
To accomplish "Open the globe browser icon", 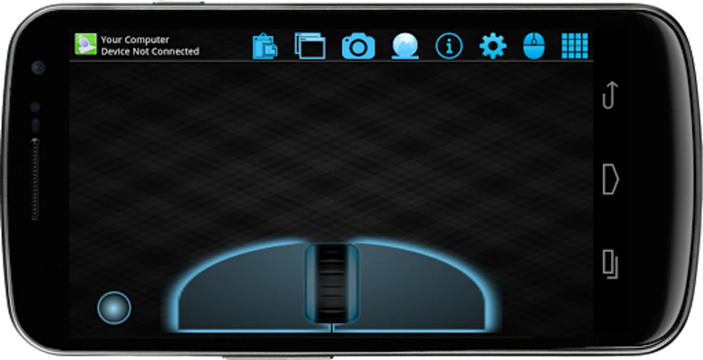I will pos(405,46).
